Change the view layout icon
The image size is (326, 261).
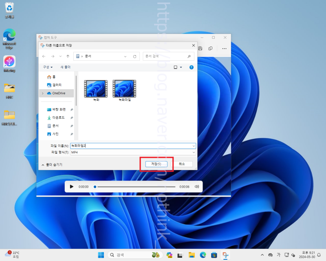click(x=176, y=67)
